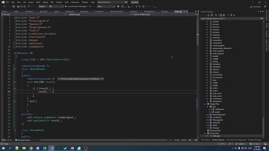The image size is (269, 151).
Task: Click Show All Files icon in Solution Explorer
Action: coord(224,15)
